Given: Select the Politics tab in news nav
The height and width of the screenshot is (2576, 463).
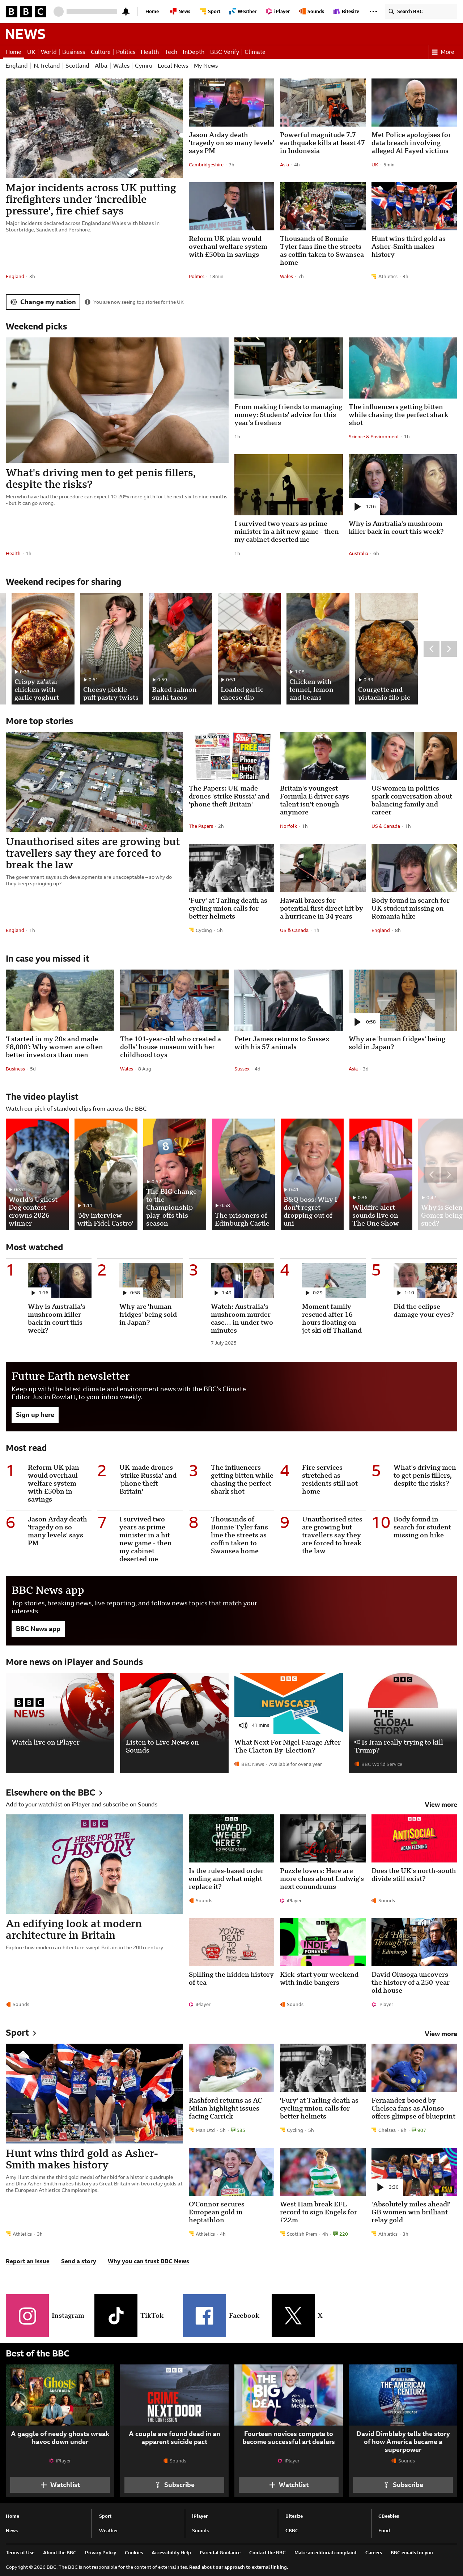Looking at the screenshot, I should 125,52.
